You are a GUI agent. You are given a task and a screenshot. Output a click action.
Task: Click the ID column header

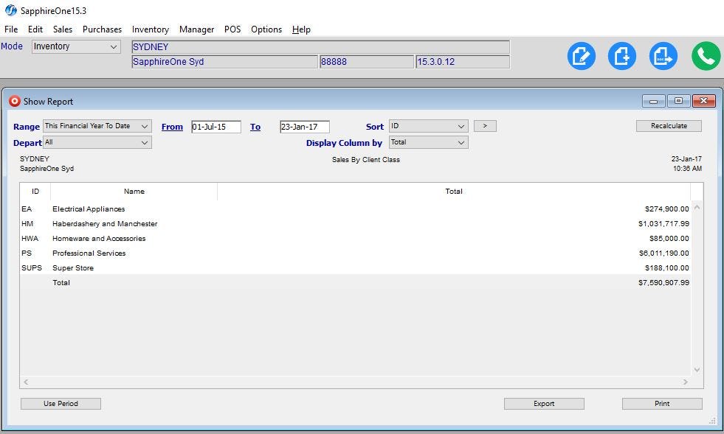(x=35, y=192)
